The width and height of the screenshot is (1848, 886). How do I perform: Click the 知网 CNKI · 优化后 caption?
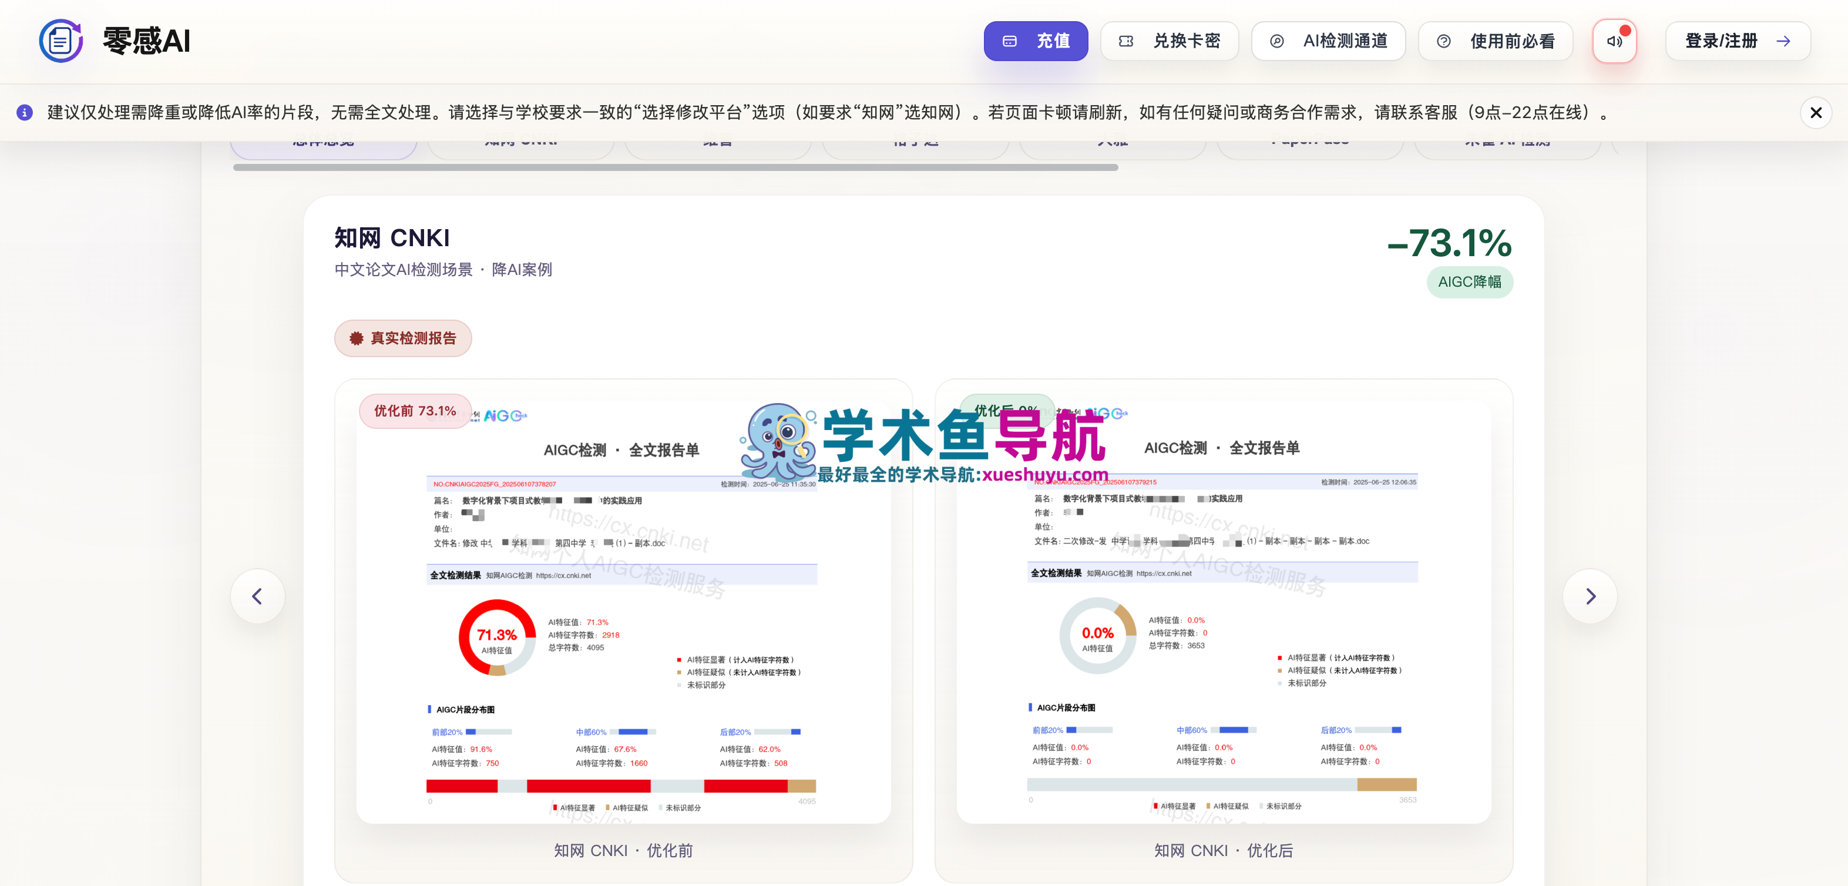1224,850
